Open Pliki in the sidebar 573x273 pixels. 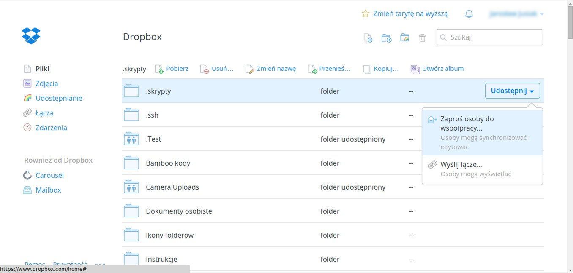click(x=43, y=69)
